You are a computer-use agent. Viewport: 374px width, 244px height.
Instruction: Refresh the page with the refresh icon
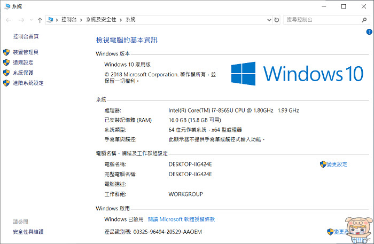pyautogui.click(x=276, y=20)
